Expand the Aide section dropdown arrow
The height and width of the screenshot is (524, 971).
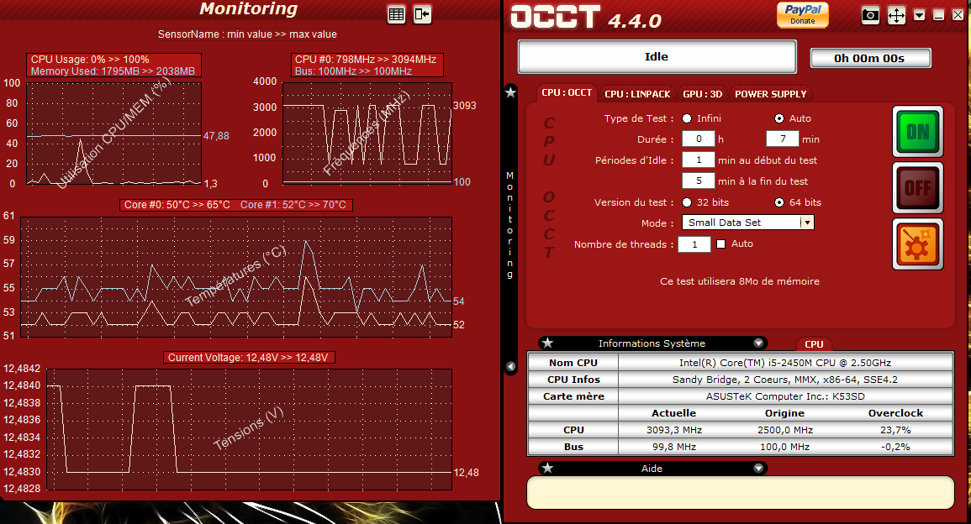click(758, 469)
